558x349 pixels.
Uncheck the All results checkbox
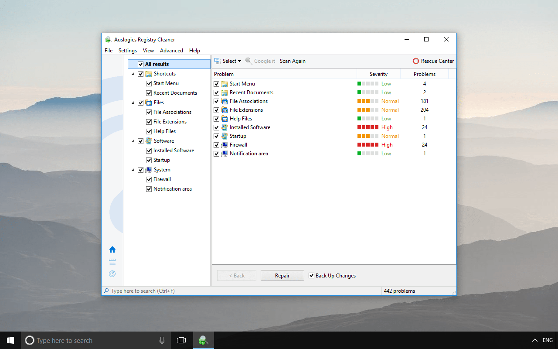pyautogui.click(x=140, y=64)
